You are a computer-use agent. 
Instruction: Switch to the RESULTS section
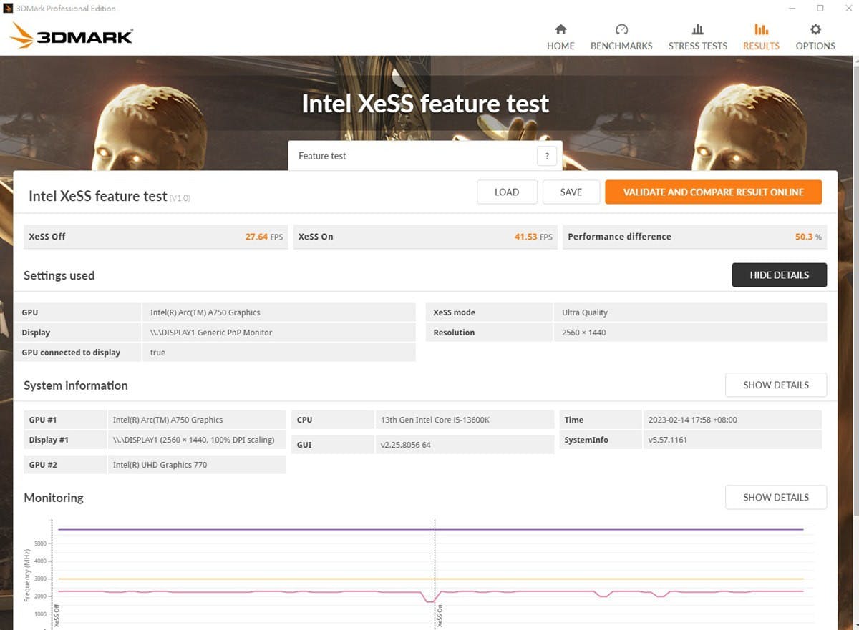pos(761,37)
